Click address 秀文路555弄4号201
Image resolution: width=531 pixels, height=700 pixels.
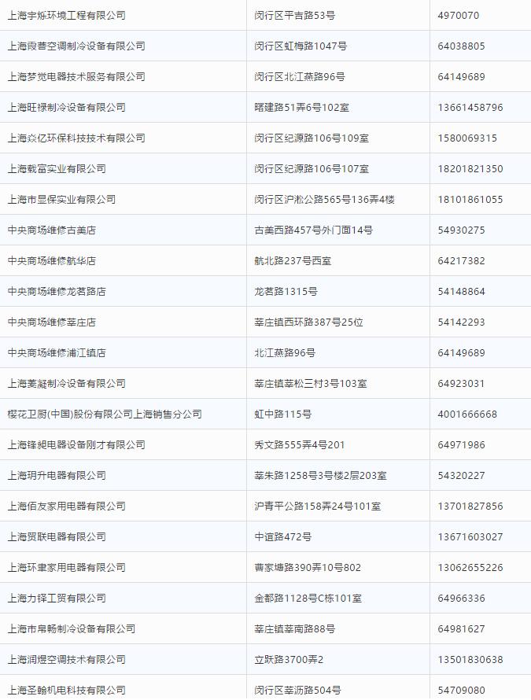300,445
